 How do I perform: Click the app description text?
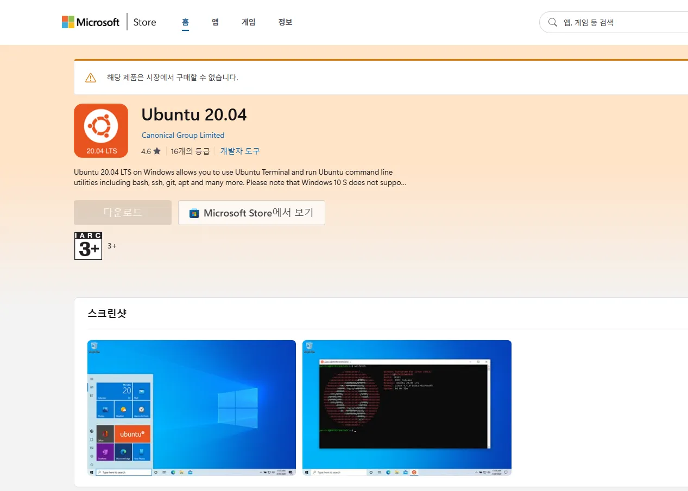click(240, 177)
